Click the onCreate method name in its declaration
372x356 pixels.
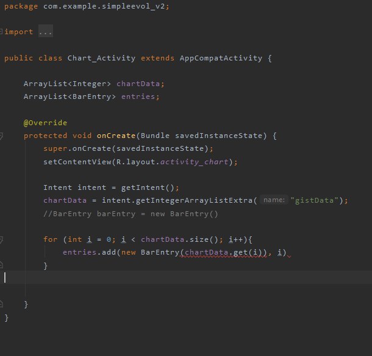tap(116, 136)
